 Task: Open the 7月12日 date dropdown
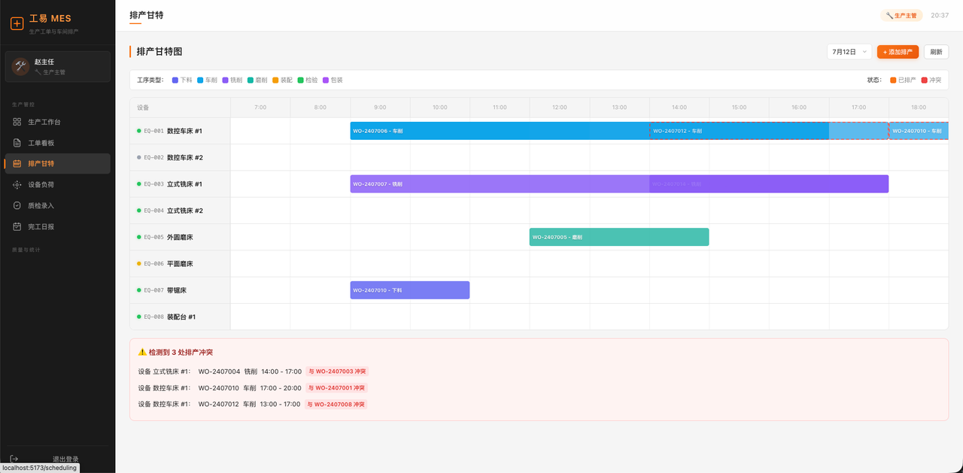[849, 52]
